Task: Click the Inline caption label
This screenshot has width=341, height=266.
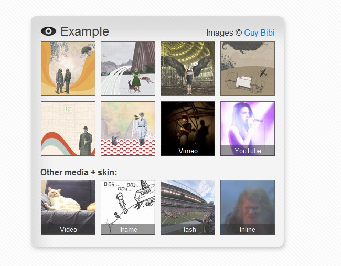Action: point(248,230)
